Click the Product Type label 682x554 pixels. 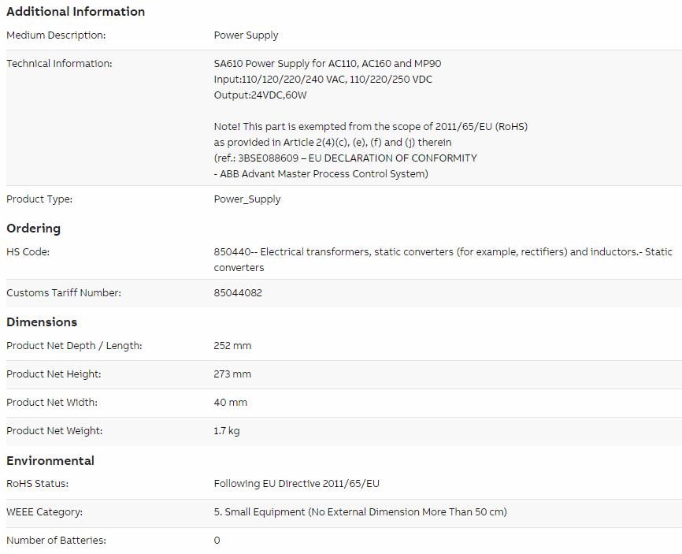[39, 199]
